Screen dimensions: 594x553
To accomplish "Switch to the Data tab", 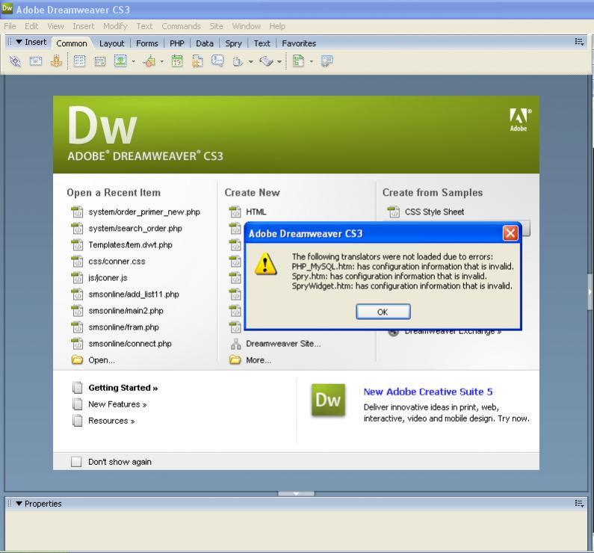I will [205, 43].
